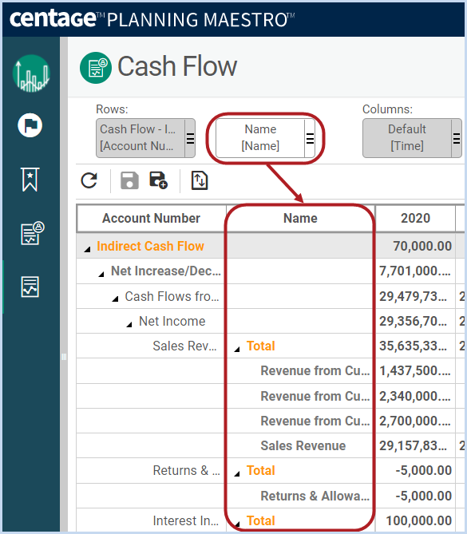Click the Account Number column header
This screenshot has width=467, height=534.
point(151,218)
